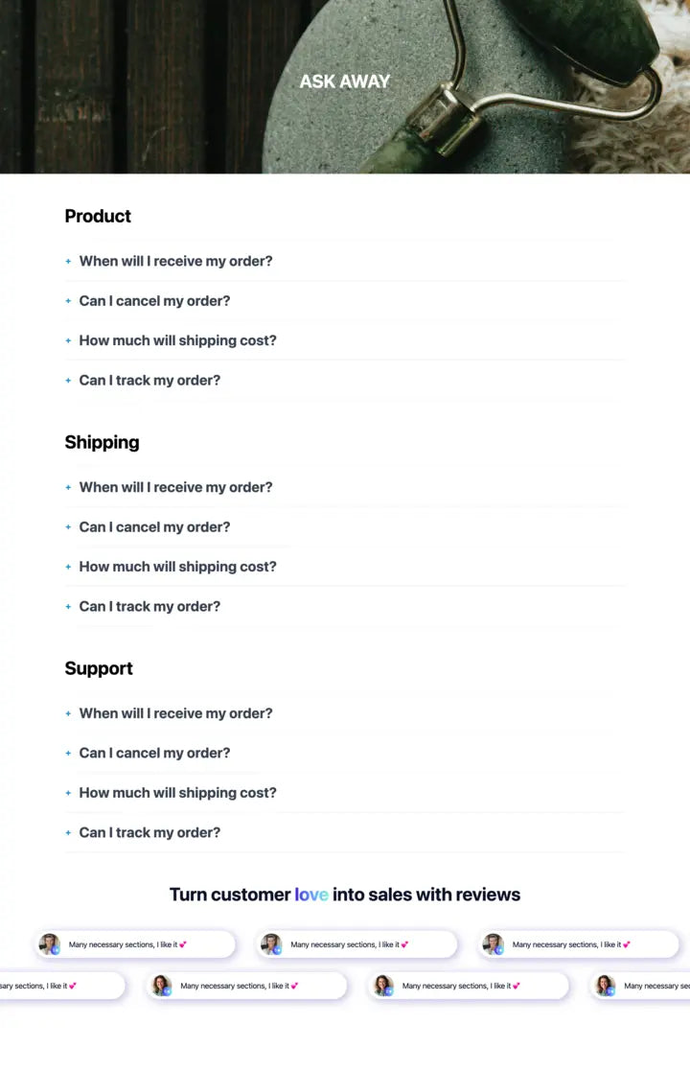Screen dimensions: 690x1071
Task: Expand 'Can I cancel my order?' under Shipping
Action: click(x=154, y=526)
